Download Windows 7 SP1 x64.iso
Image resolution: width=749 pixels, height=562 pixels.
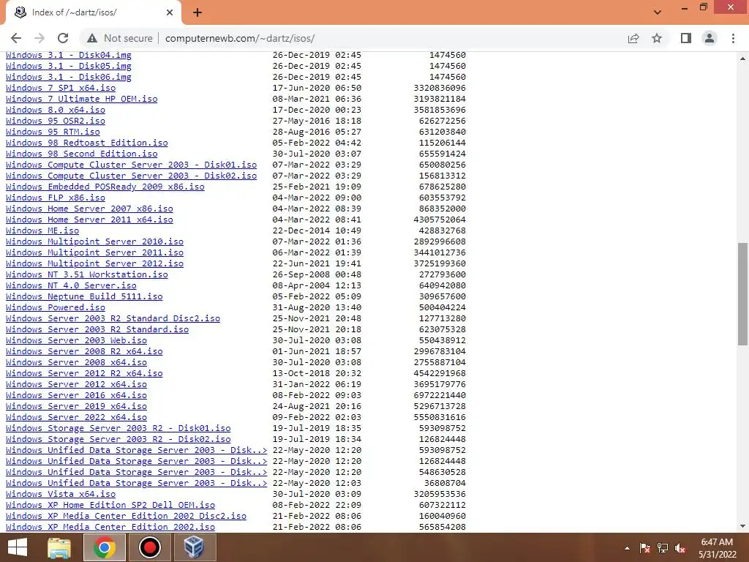click(x=61, y=88)
